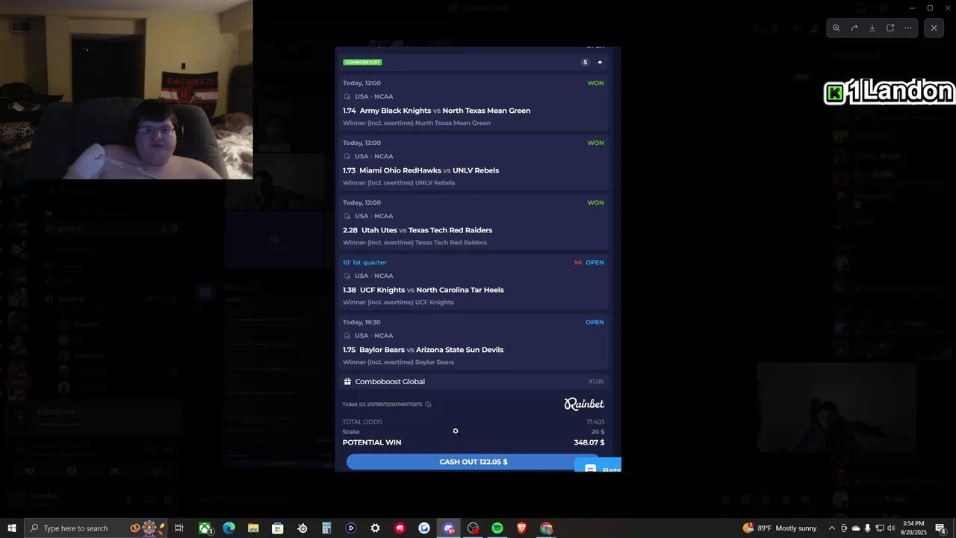Open the volume speaker tray icon
The image size is (956, 538).
[891, 528]
